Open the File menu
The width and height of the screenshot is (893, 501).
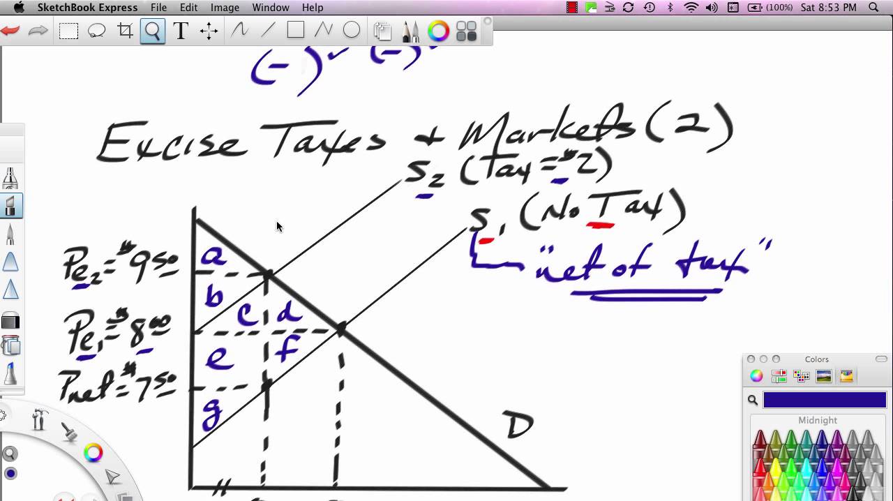[x=158, y=7]
